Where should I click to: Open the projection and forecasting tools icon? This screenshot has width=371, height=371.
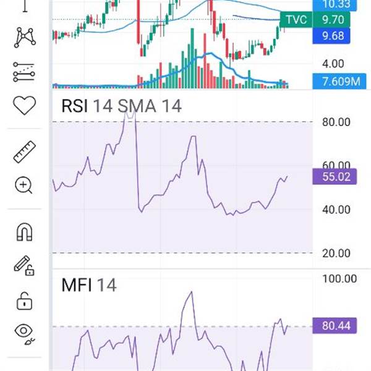[24, 72]
